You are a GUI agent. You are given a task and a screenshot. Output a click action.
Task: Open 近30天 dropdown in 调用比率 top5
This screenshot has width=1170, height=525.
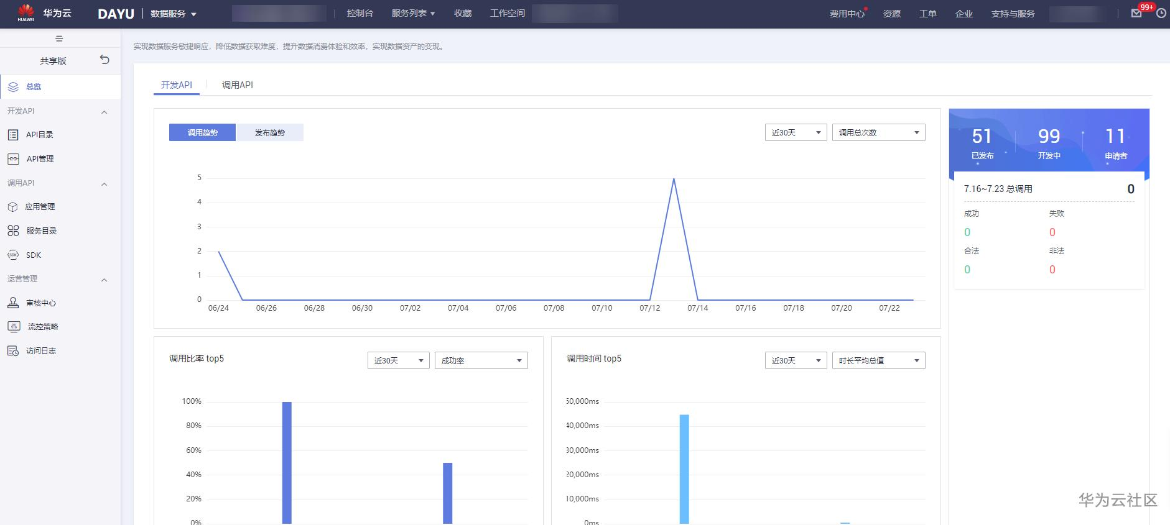pos(398,360)
